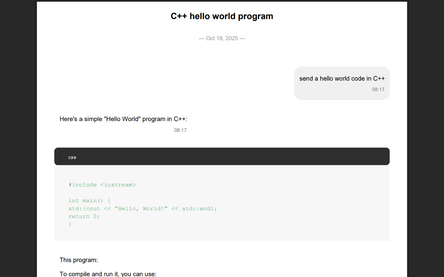The width and height of the screenshot is (444, 277).
Task: Click the page title C++ hello world program
Action: [222, 16]
